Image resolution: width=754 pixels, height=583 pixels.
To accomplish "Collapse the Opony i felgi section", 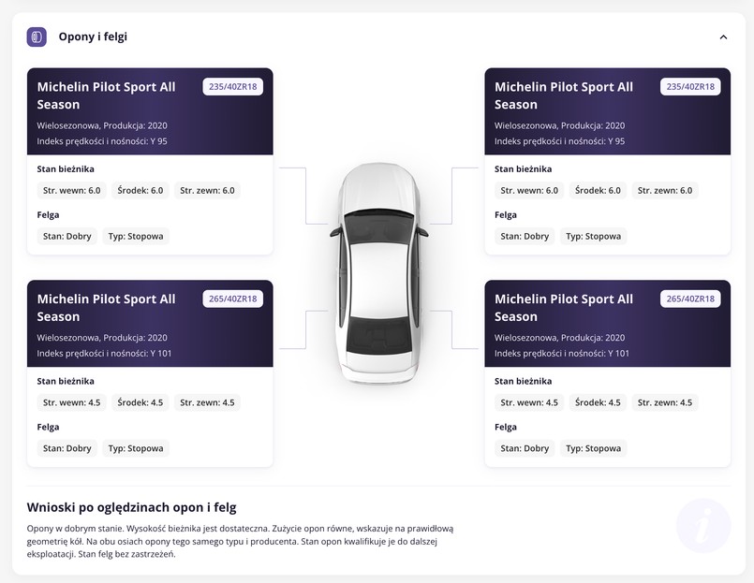I will coord(723,37).
